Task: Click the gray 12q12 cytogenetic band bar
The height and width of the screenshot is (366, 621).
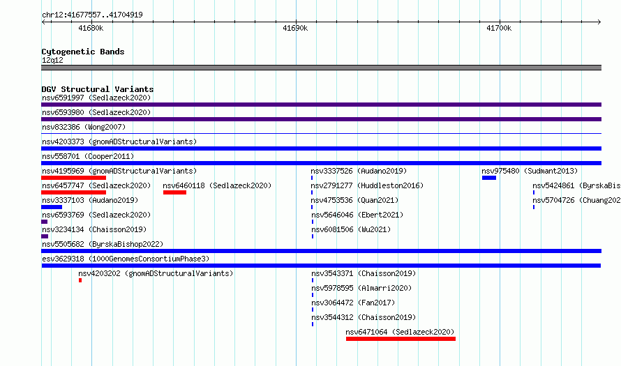Action: 321,68
